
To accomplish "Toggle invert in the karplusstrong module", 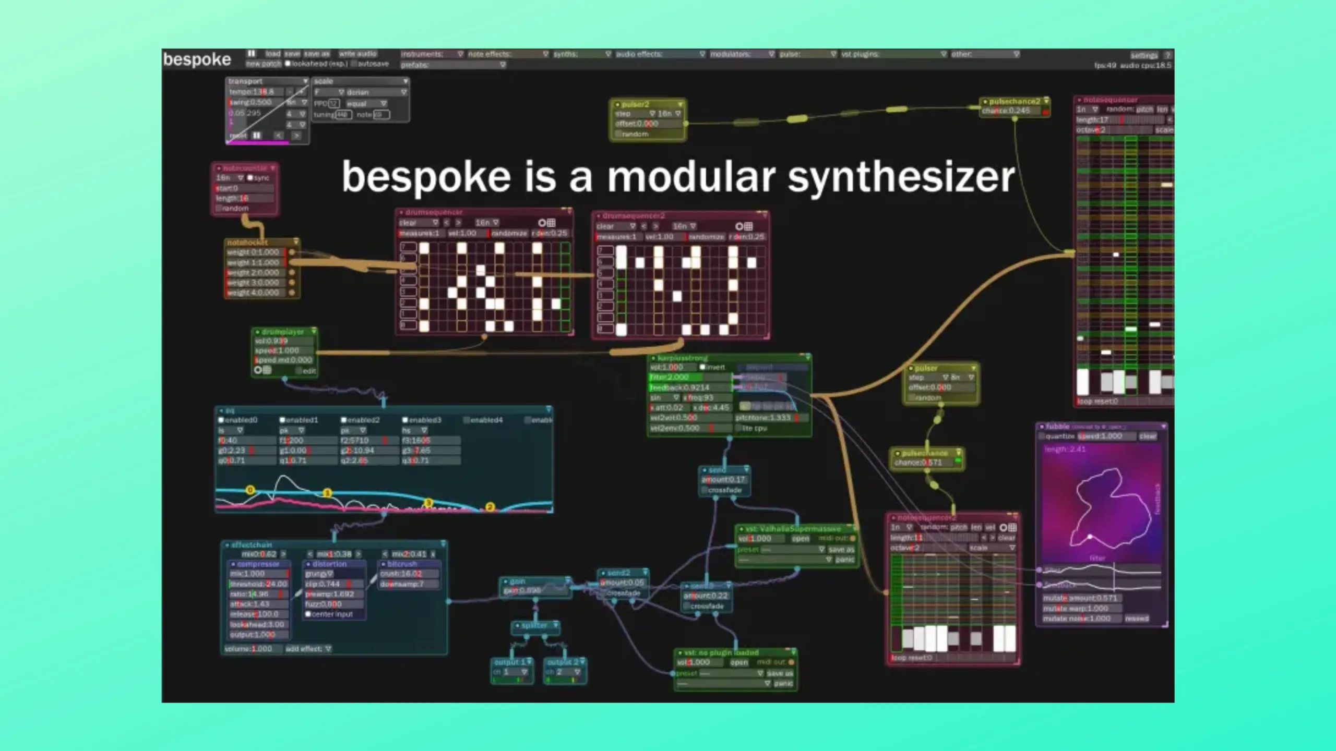I will 702,367.
